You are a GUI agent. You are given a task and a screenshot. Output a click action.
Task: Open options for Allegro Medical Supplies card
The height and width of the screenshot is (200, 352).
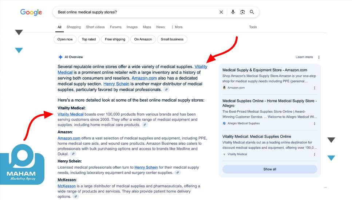coord(315,124)
